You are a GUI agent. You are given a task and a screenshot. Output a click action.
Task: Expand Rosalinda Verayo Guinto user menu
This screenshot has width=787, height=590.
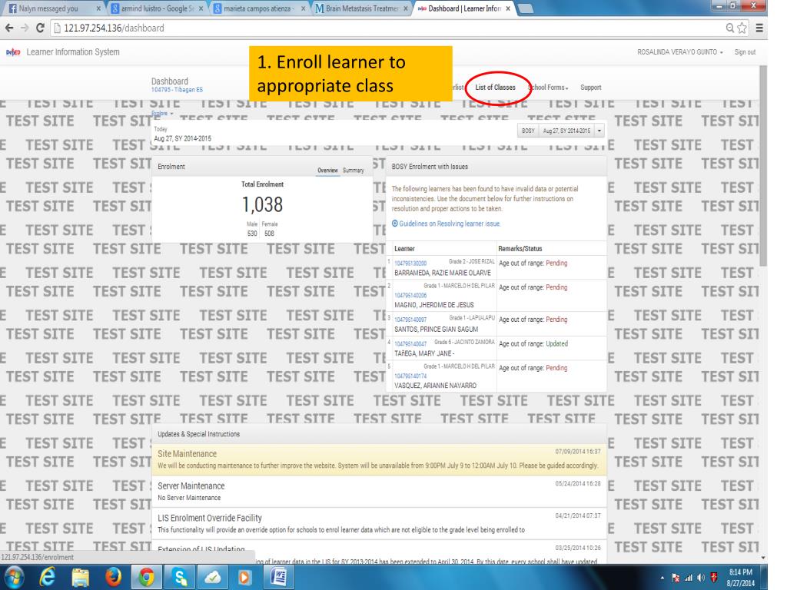tap(680, 52)
